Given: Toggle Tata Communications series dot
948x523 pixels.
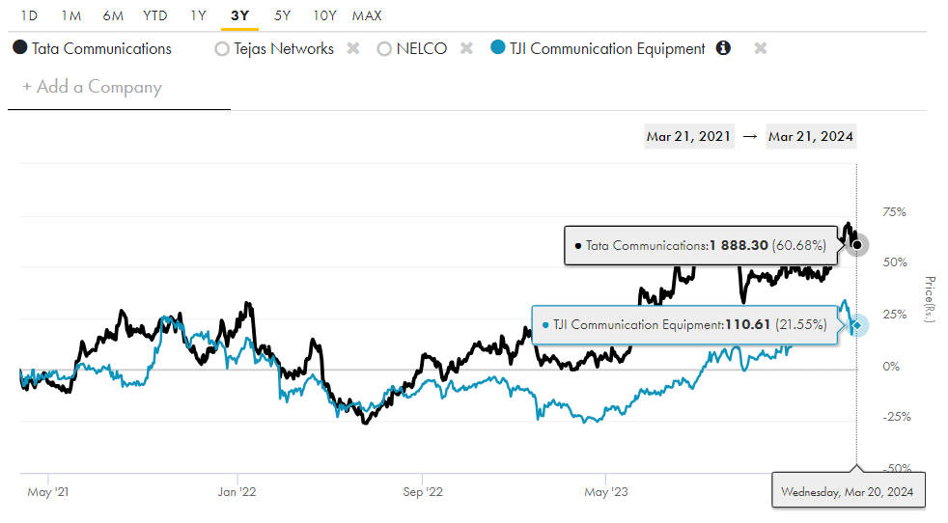Looking at the screenshot, I should point(19,48).
